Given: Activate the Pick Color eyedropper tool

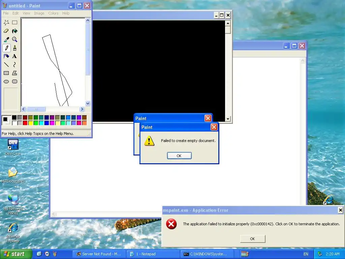Looking at the screenshot, I should coord(6,39).
